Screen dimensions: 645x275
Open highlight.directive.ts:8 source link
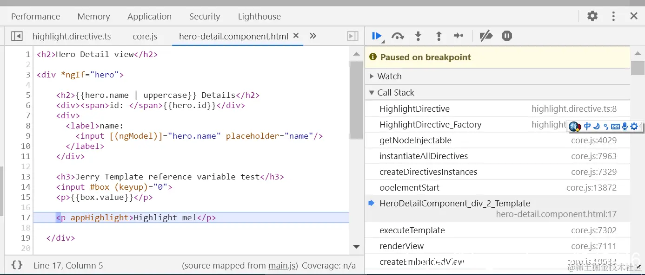click(x=574, y=109)
